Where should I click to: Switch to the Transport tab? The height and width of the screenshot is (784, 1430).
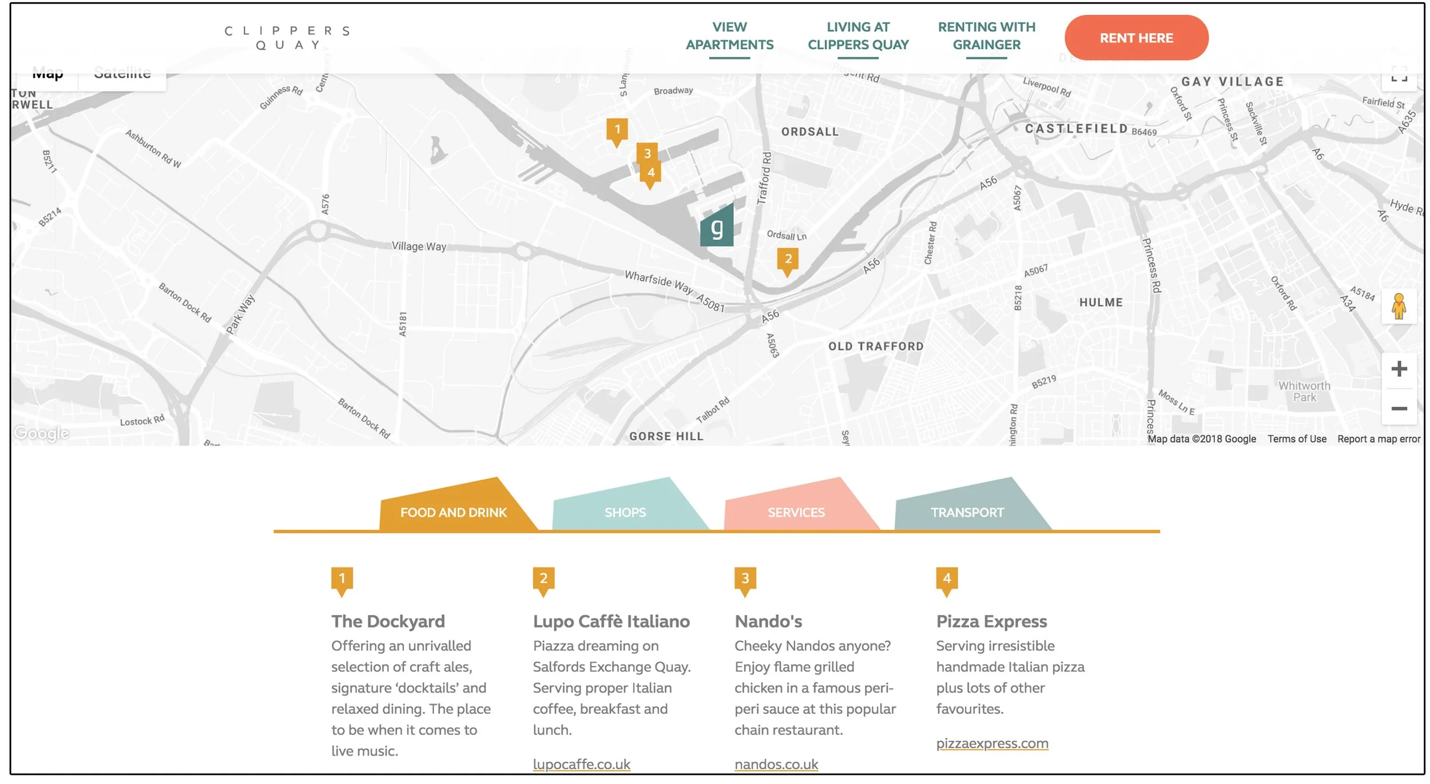click(967, 512)
